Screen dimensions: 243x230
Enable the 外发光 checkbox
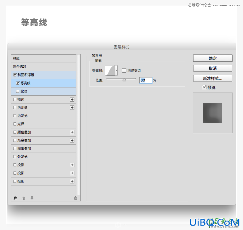(x=14, y=157)
